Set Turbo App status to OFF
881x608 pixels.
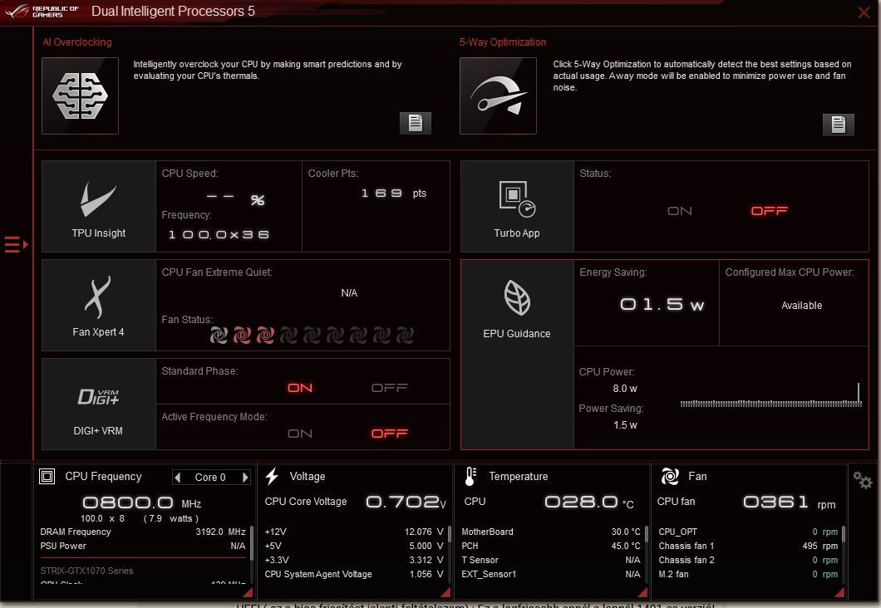[769, 211]
